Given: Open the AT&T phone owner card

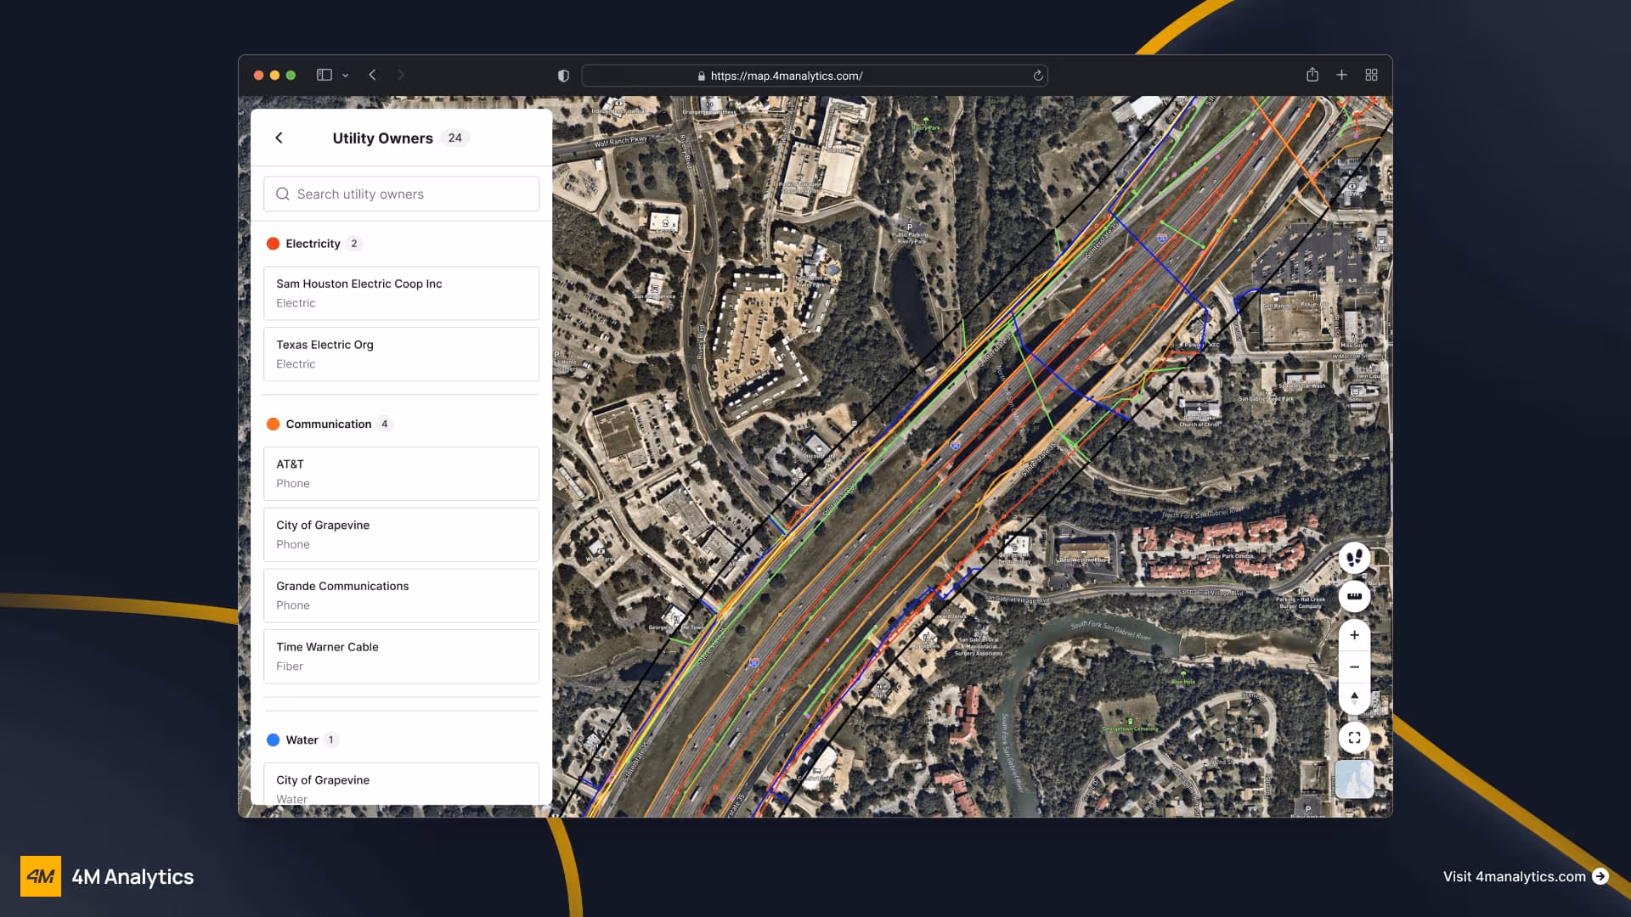Looking at the screenshot, I should pyautogui.click(x=401, y=474).
